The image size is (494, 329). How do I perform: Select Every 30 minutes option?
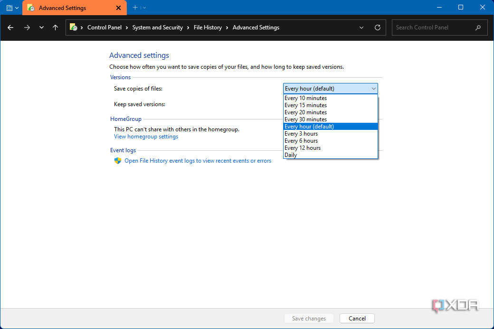click(331, 119)
